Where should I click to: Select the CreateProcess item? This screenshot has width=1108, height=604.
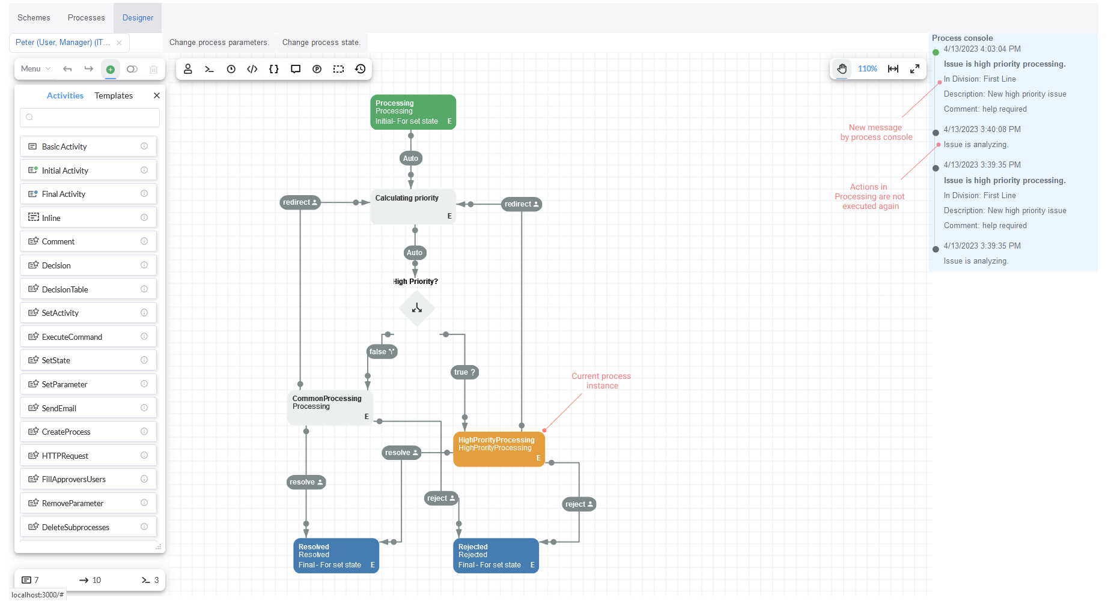point(88,432)
